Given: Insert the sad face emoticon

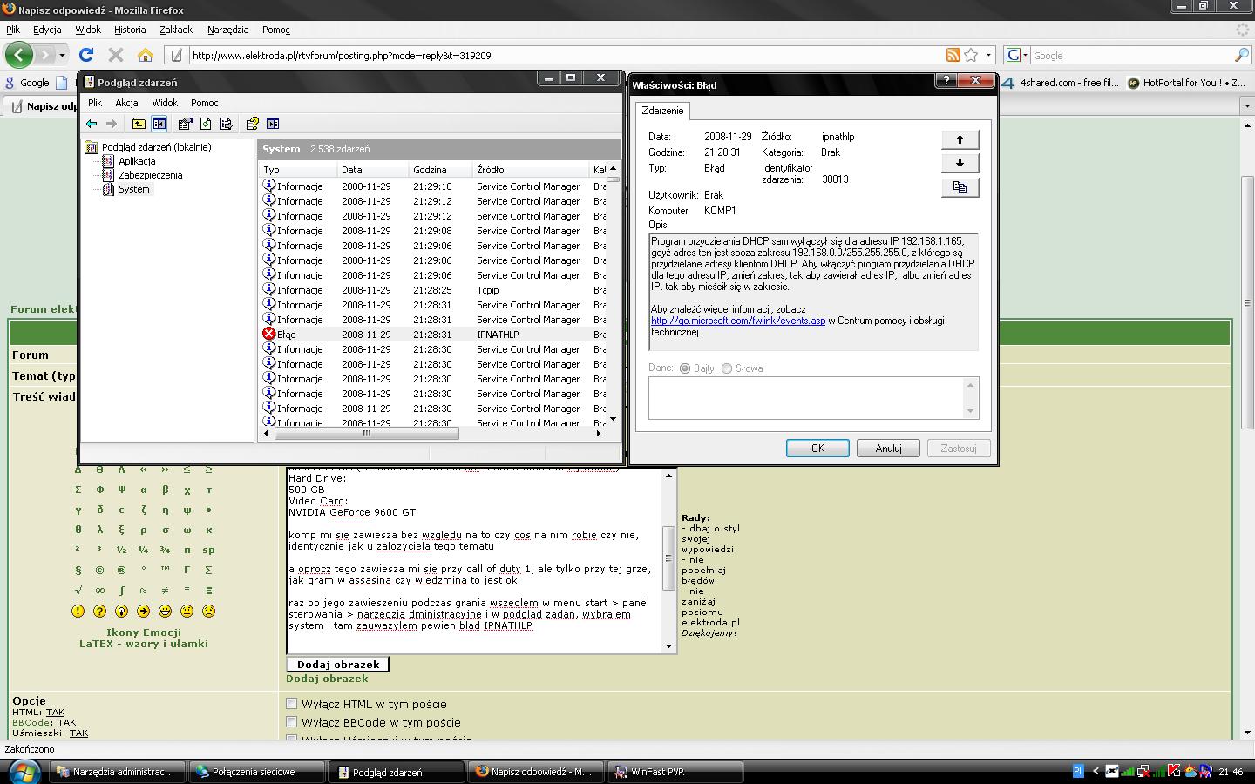Looking at the screenshot, I should click(x=208, y=612).
